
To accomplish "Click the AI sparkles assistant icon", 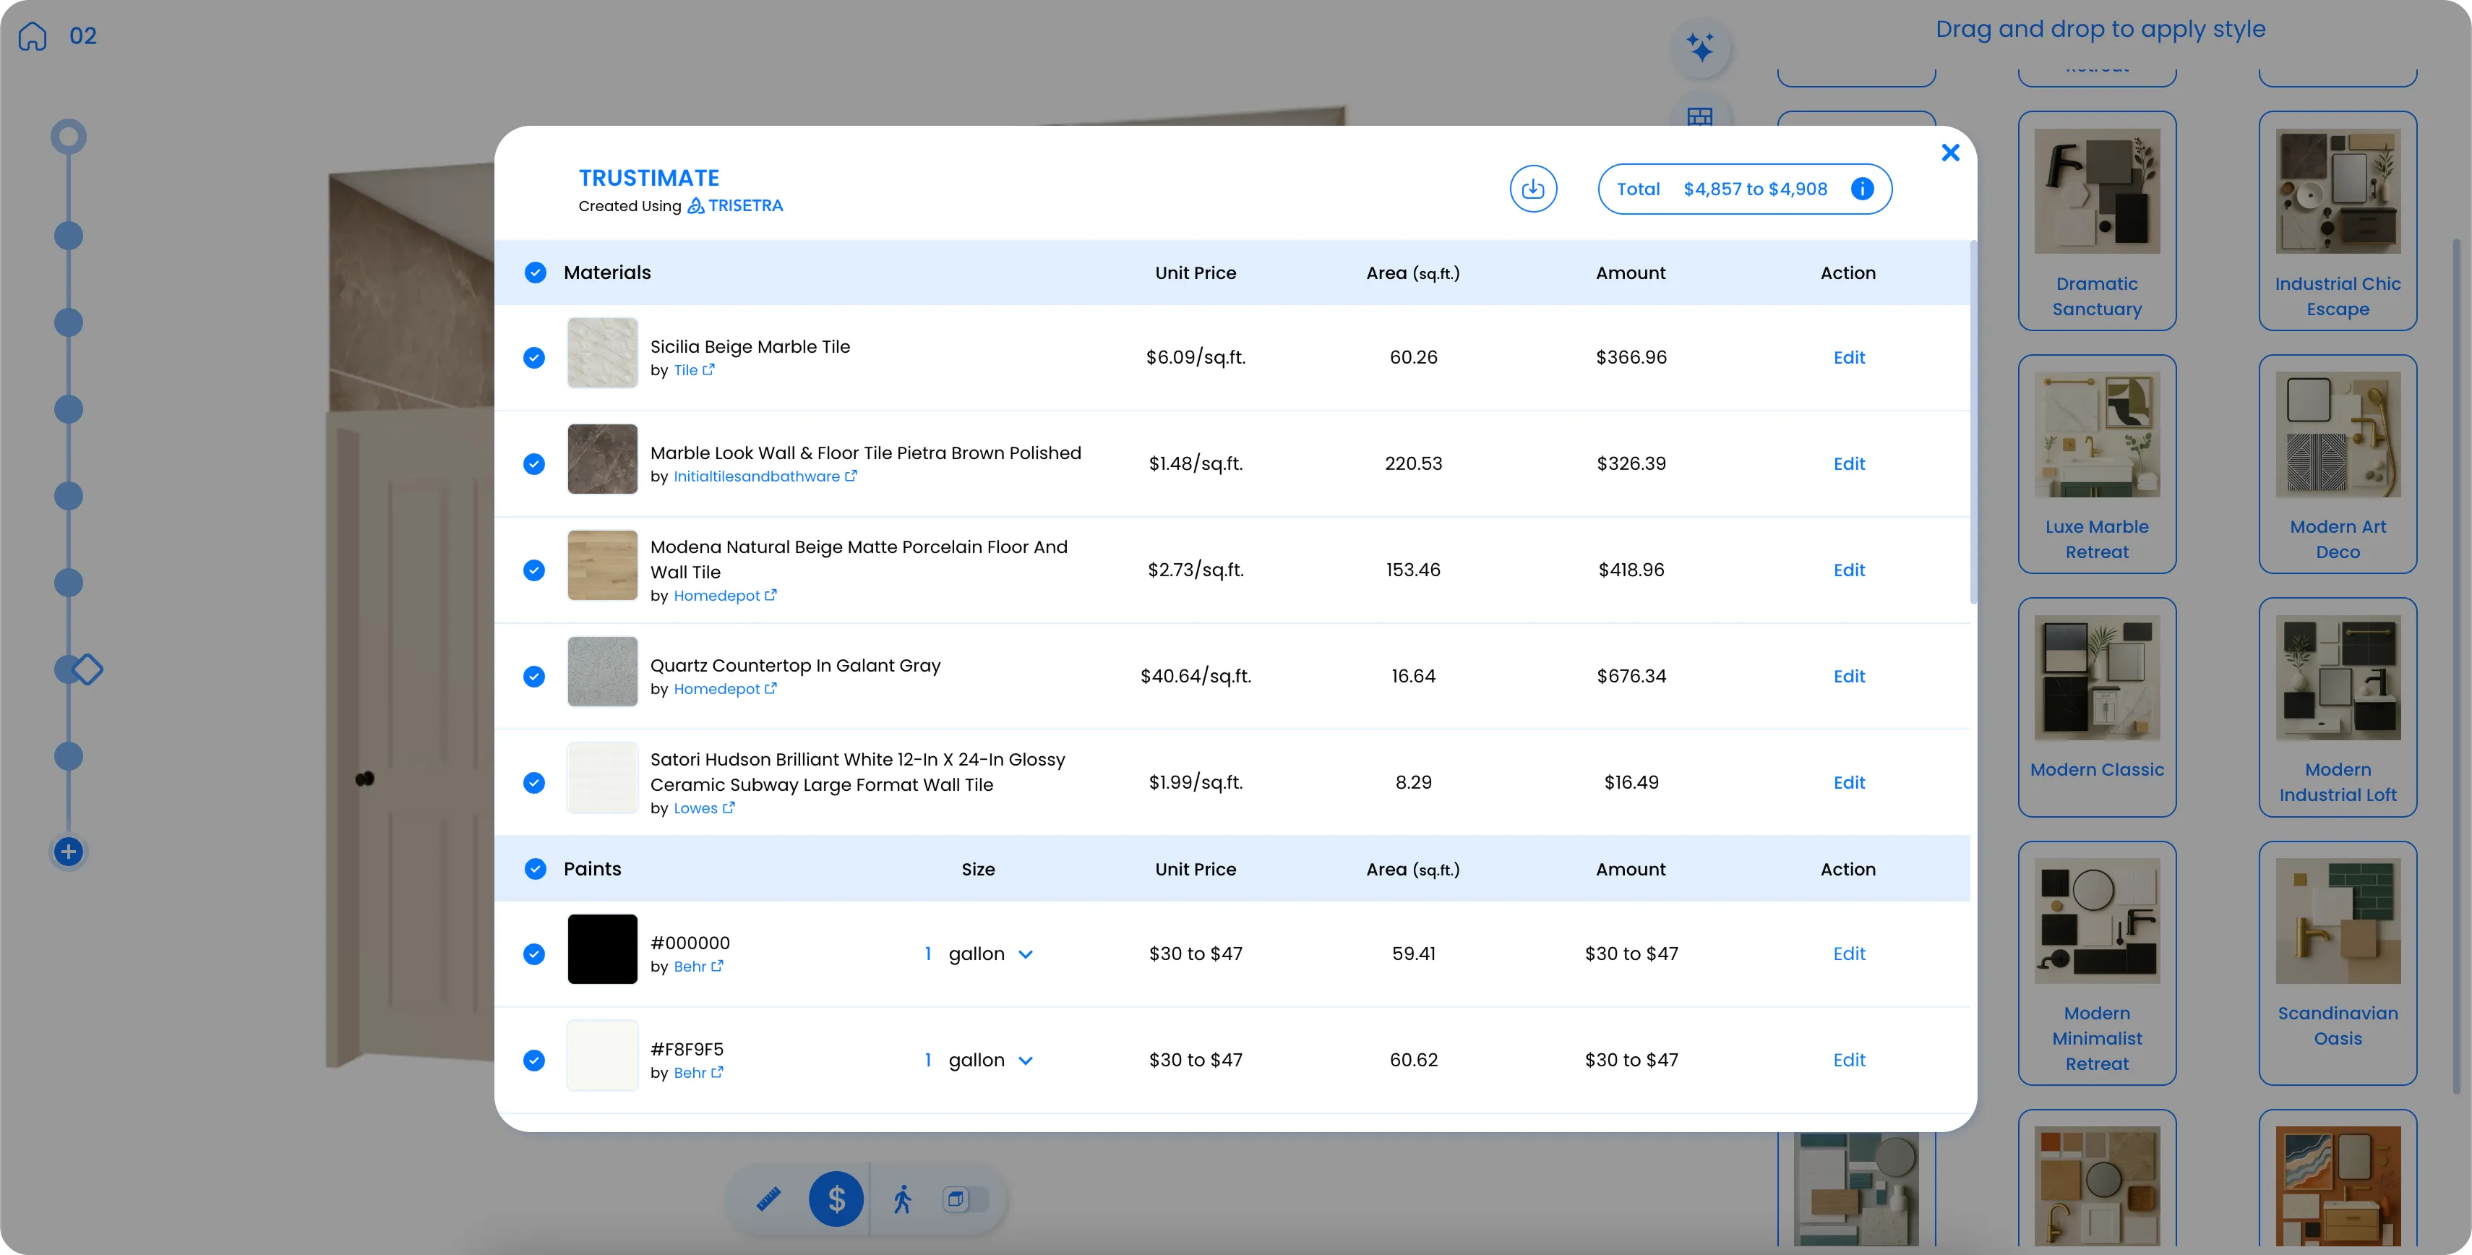I will (1701, 47).
